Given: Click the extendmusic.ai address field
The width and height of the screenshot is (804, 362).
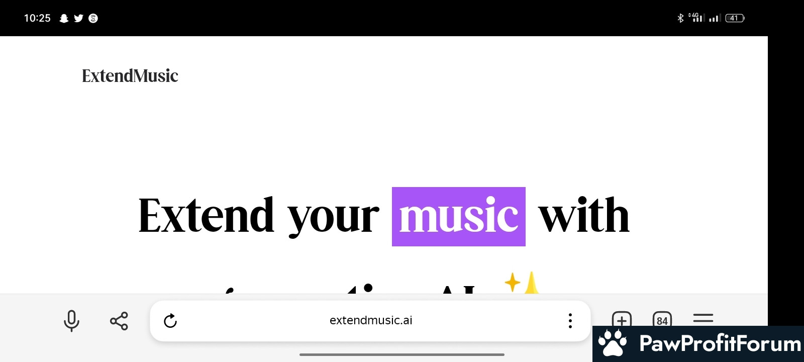Looking at the screenshot, I should [370, 321].
